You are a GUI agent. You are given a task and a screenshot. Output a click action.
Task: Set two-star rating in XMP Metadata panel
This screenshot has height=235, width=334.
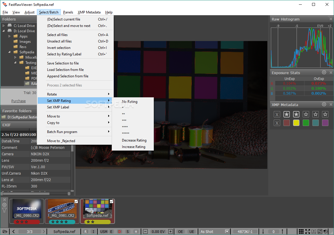pos(296,114)
